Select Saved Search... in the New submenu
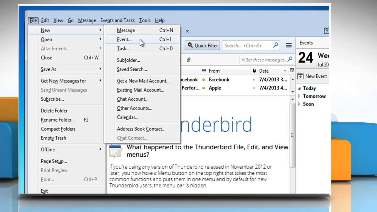 pyautogui.click(x=142, y=69)
